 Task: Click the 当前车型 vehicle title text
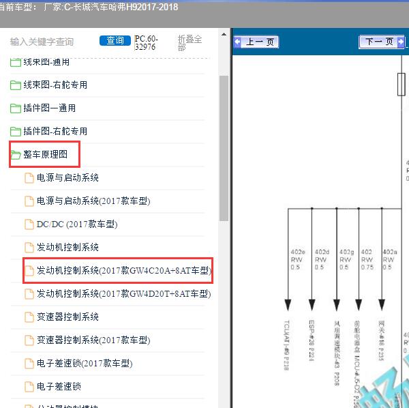(88, 7)
